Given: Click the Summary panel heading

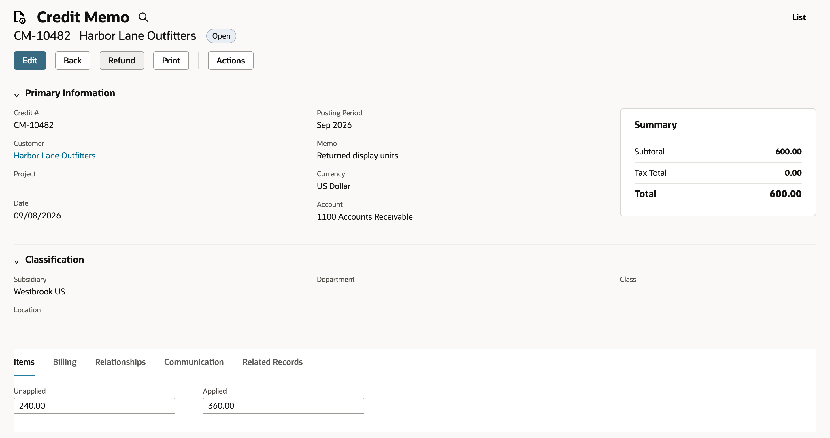Looking at the screenshot, I should click(655, 125).
